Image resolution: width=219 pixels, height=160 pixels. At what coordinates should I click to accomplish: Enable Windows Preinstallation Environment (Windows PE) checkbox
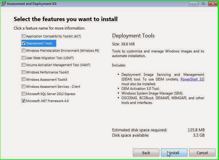pyautogui.click(x=24, y=51)
